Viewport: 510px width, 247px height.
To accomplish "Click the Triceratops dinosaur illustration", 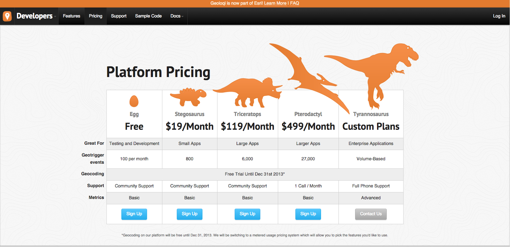I will (x=248, y=93).
